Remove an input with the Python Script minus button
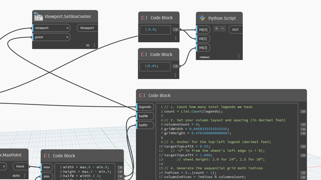Image resolution: width=321 pixels, height=180 pixels. [x=222, y=28]
